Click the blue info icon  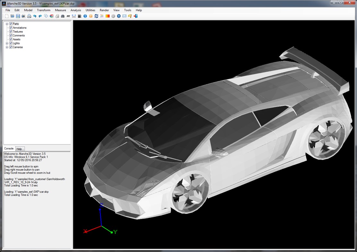pyautogui.click(x=85, y=16)
